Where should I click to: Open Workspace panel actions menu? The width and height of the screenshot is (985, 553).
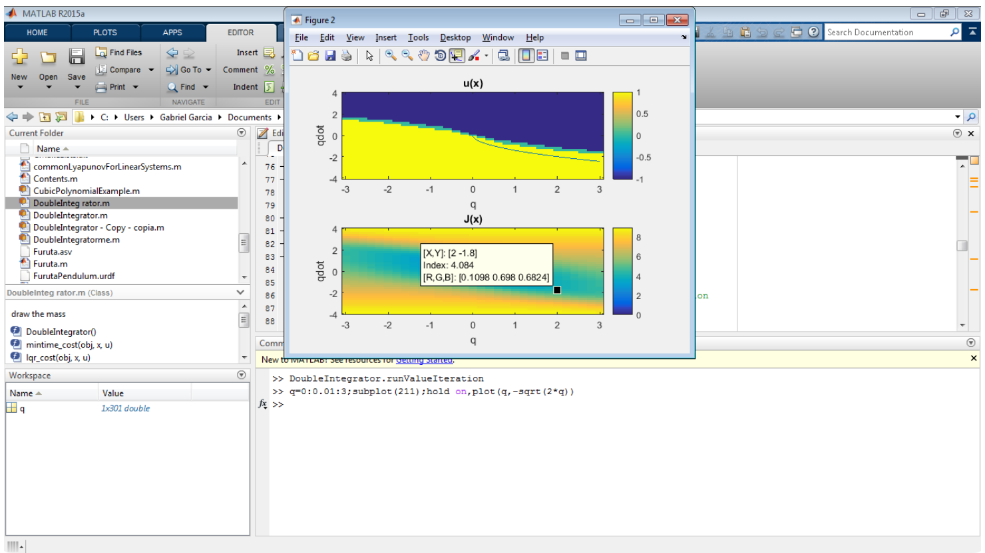coord(242,376)
